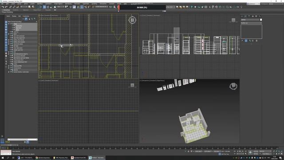Switch to the Motion command panel tab
284x160 pixels.
point(252,16)
